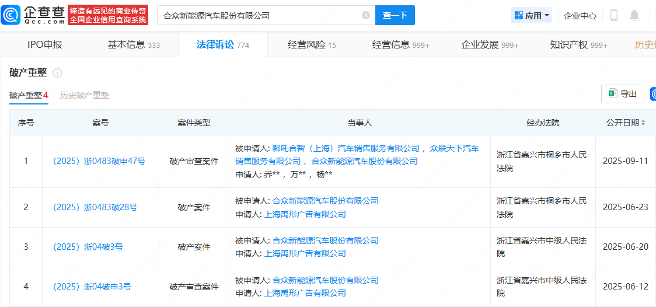This screenshot has height=307, width=656.
Task: Click the 案件类型 column header
Action: (194, 123)
